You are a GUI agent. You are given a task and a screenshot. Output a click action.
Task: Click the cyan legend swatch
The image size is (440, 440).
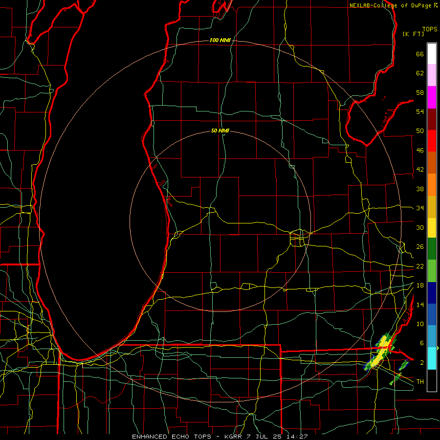click(432, 358)
